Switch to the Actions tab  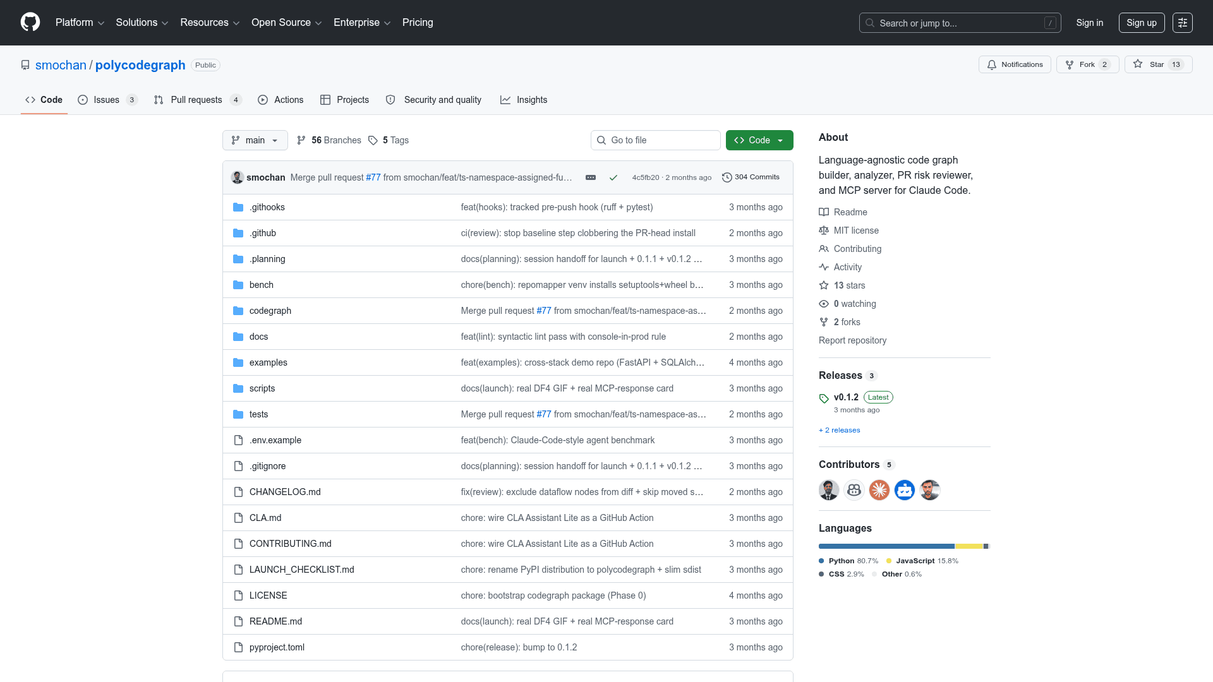click(281, 100)
